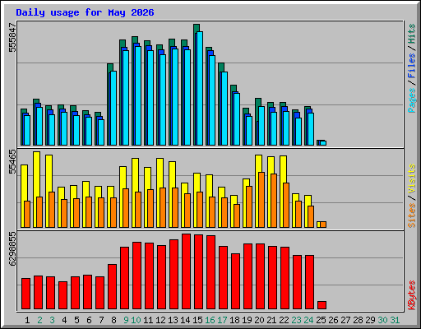Screen dimensions: 421x329
Task: Click the cyan Pages bar for day 2
Action: (39, 126)
